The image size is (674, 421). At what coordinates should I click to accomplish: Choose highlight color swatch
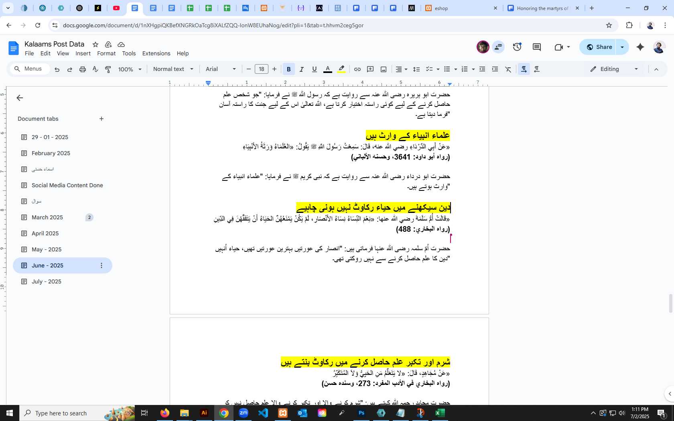pyautogui.click(x=341, y=69)
